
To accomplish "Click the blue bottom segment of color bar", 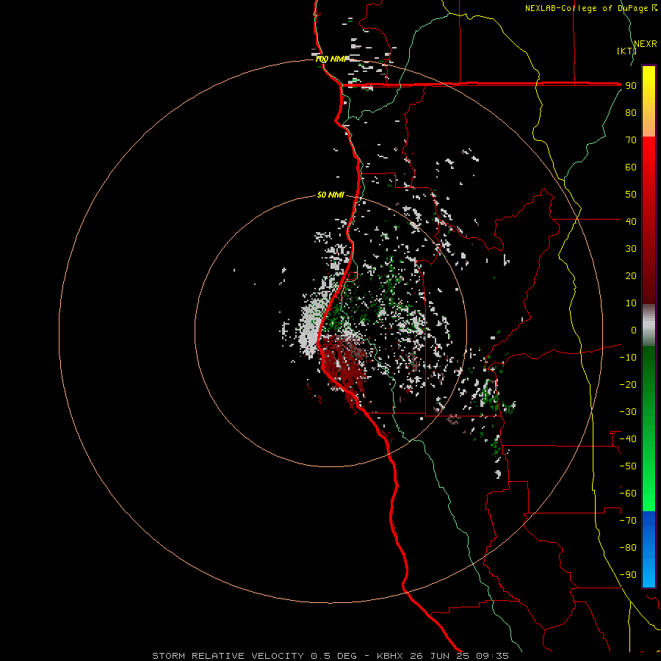I will point(649,549).
